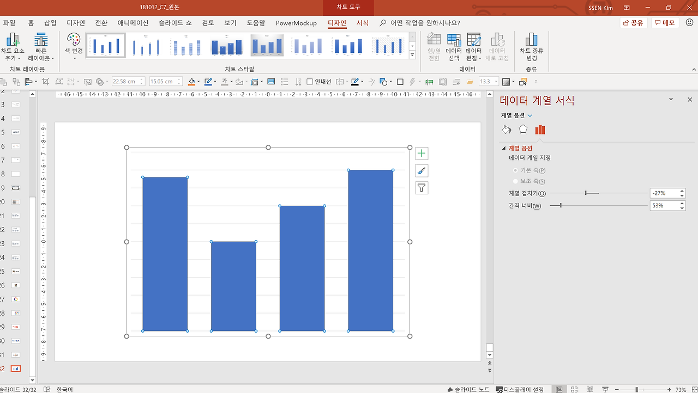
Task: Select the dark-background chart style thumbnail
Action: pos(267,46)
